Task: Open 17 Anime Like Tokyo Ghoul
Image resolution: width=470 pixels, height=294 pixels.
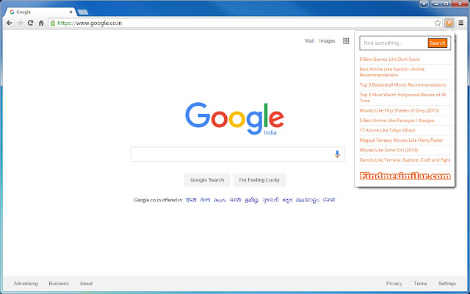Action: [387, 130]
